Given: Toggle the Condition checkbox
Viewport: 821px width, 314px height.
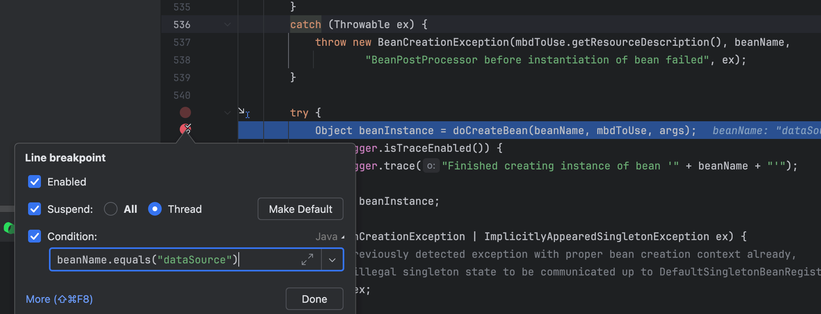Looking at the screenshot, I should click(35, 236).
